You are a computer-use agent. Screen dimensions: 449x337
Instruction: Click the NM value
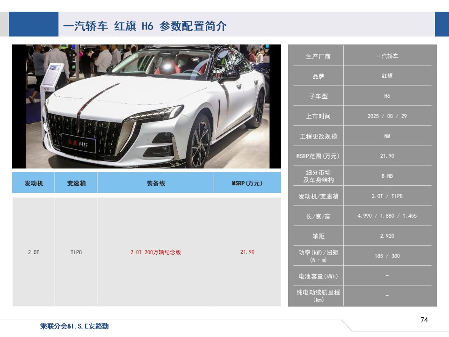pos(387,136)
